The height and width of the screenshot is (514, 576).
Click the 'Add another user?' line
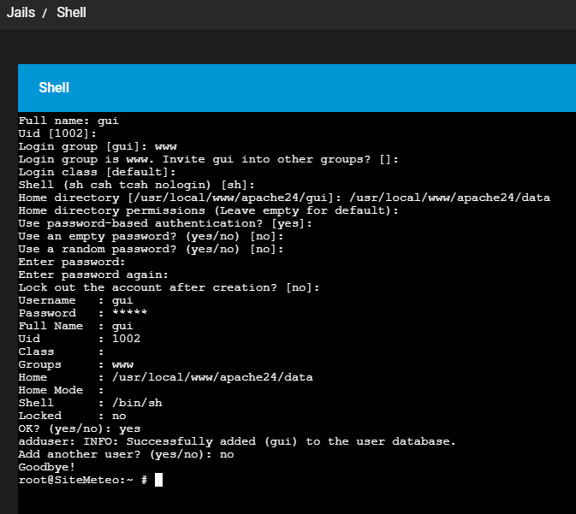(126, 454)
